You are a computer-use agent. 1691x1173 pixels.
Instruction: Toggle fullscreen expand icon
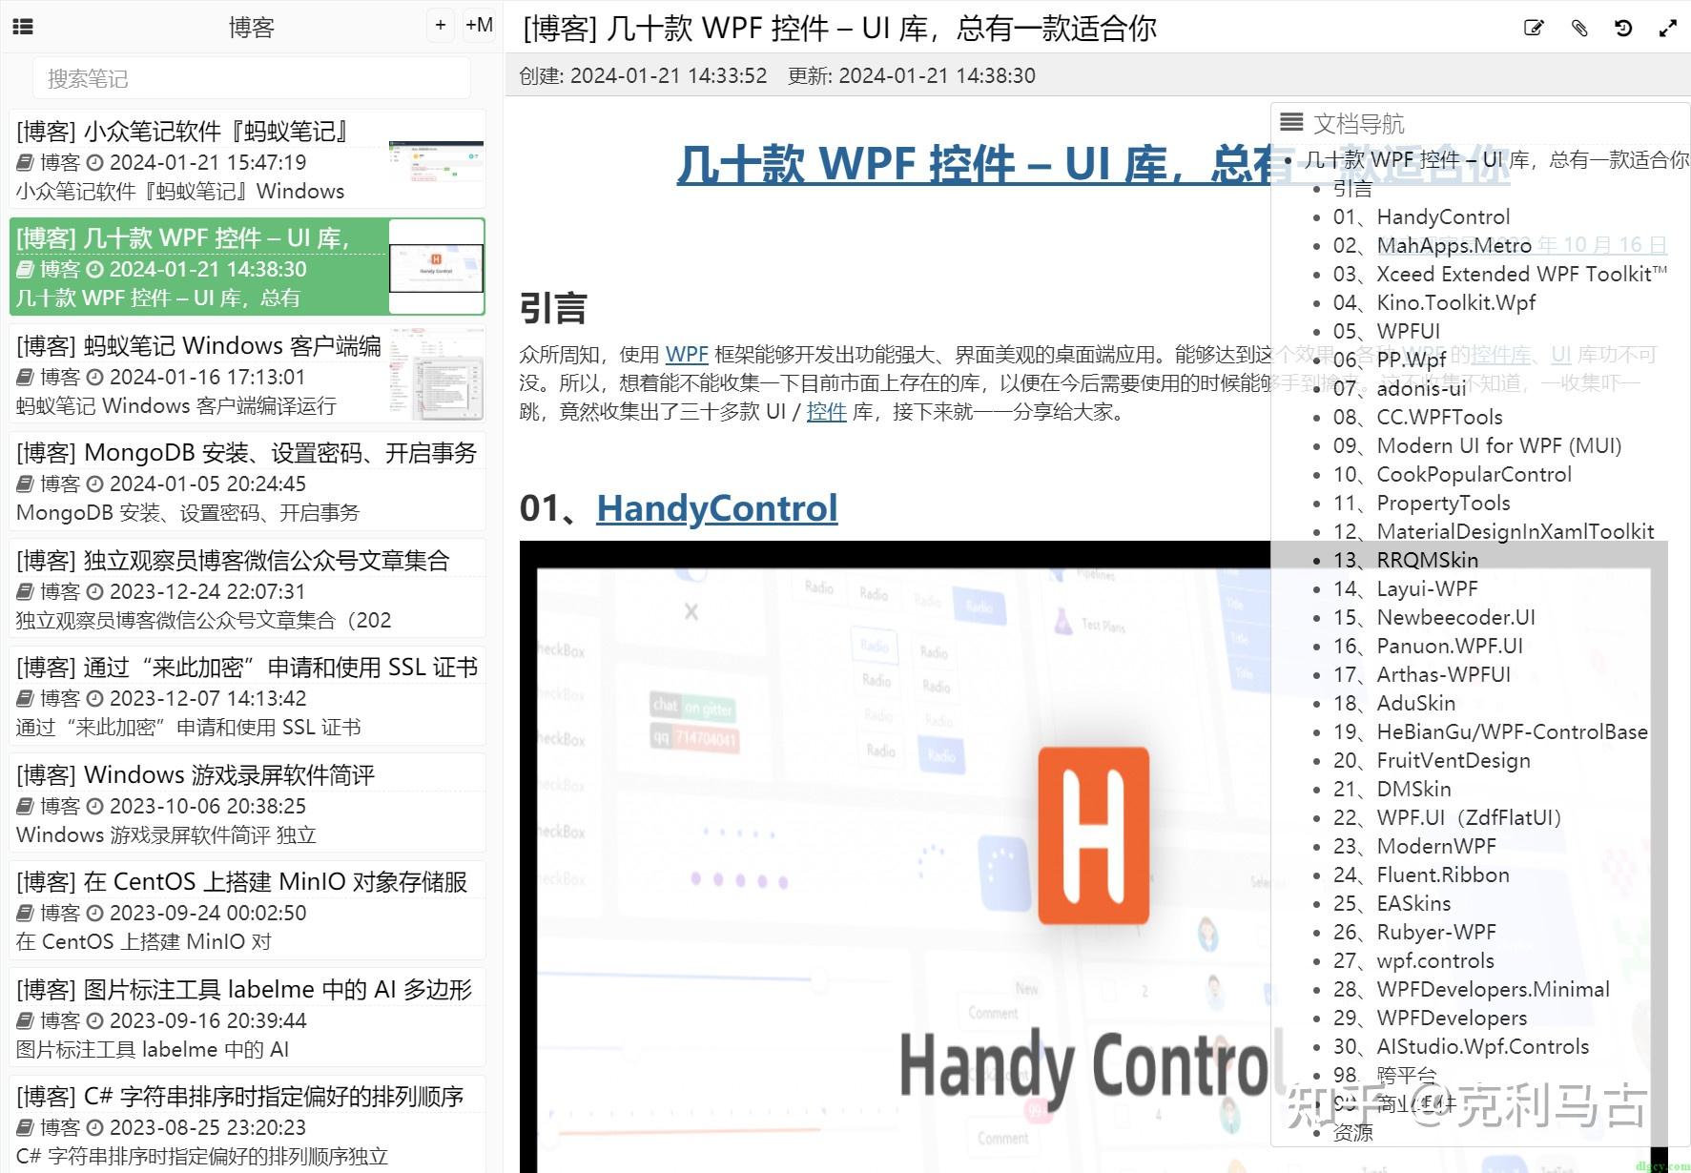pyautogui.click(x=1668, y=28)
